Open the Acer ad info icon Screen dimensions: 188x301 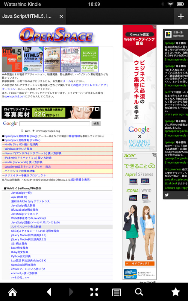click(155, 155)
